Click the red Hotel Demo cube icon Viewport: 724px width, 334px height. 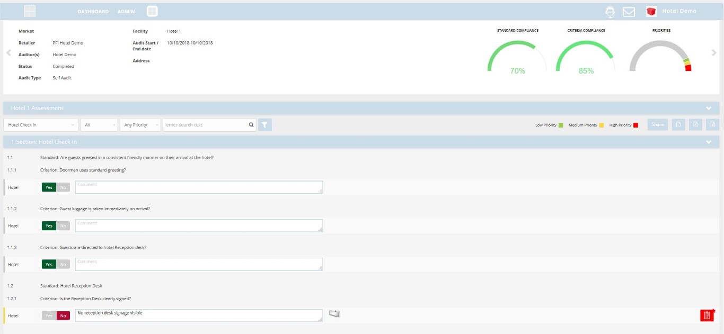pyautogui.click(x=651, y=11)
